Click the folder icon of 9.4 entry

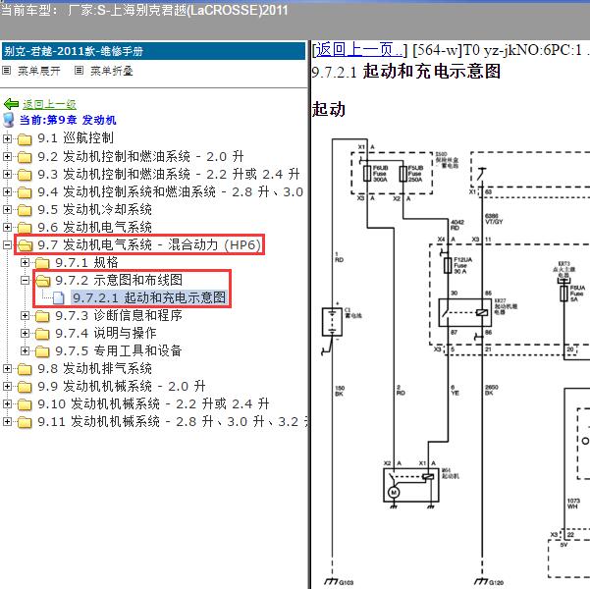point(25,192)
